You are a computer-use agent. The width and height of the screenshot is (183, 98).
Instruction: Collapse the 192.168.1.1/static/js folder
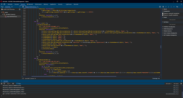[3, 15]
